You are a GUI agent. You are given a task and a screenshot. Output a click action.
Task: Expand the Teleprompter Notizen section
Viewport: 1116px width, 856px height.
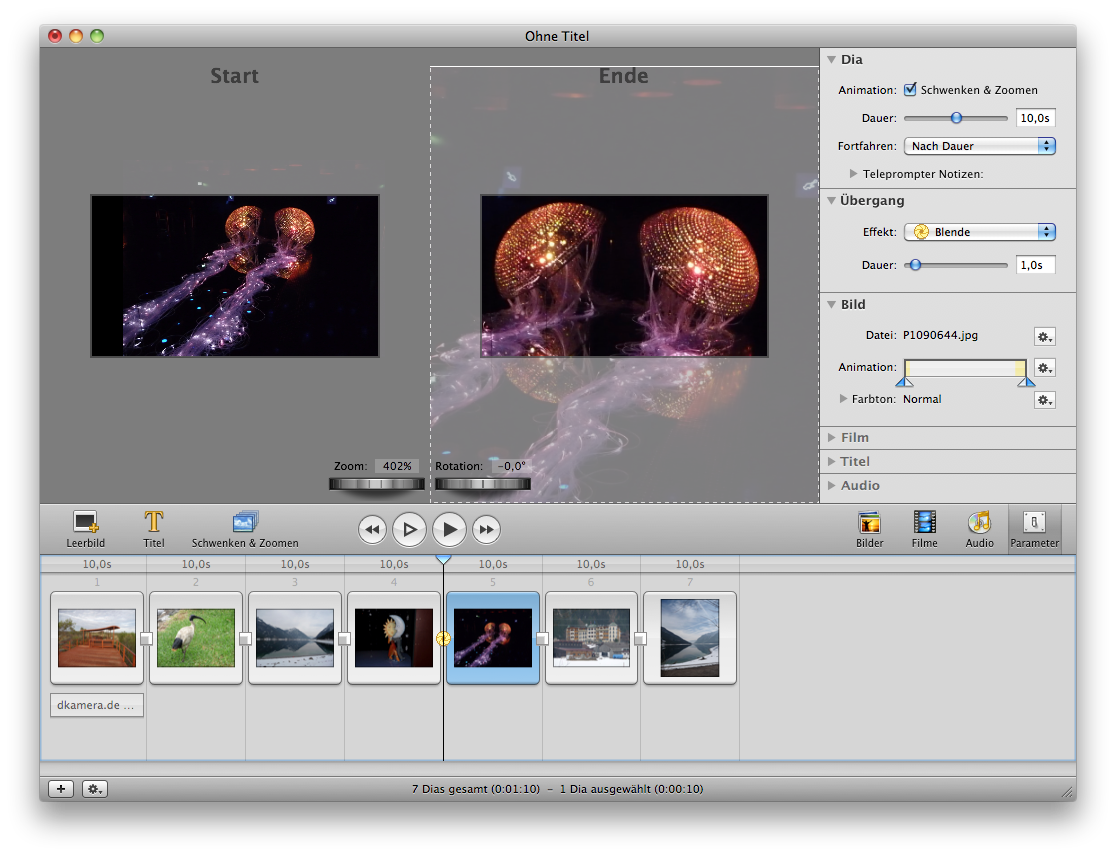pyautogui.click(x=853, y=174)
